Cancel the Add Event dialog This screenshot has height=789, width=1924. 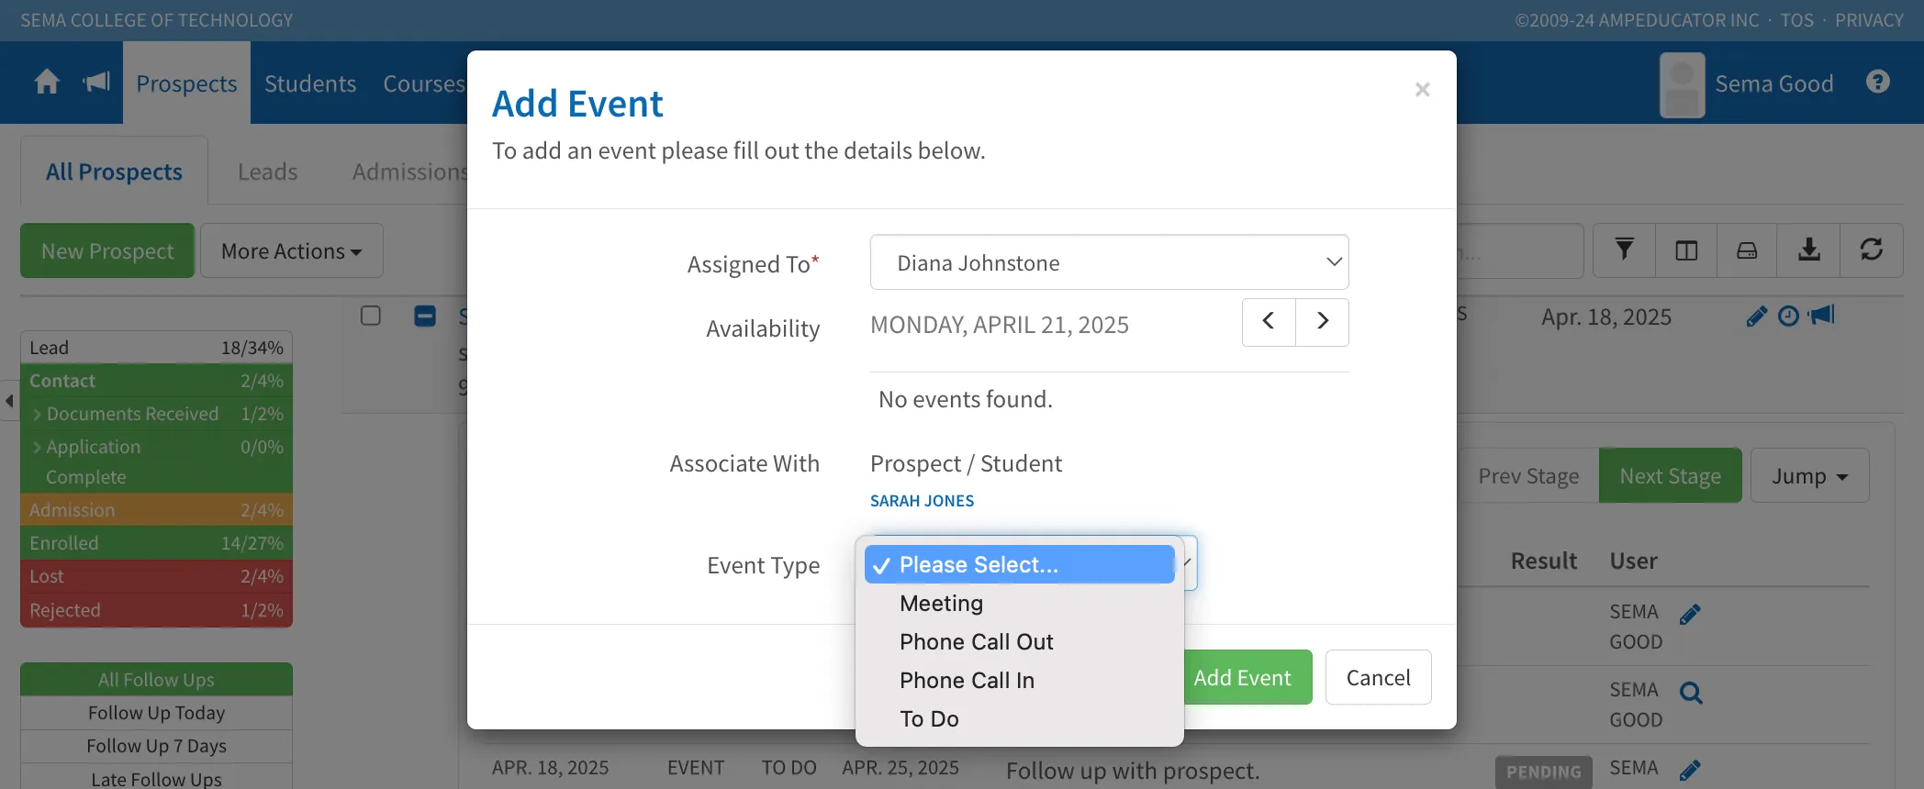click(1378, 677)
